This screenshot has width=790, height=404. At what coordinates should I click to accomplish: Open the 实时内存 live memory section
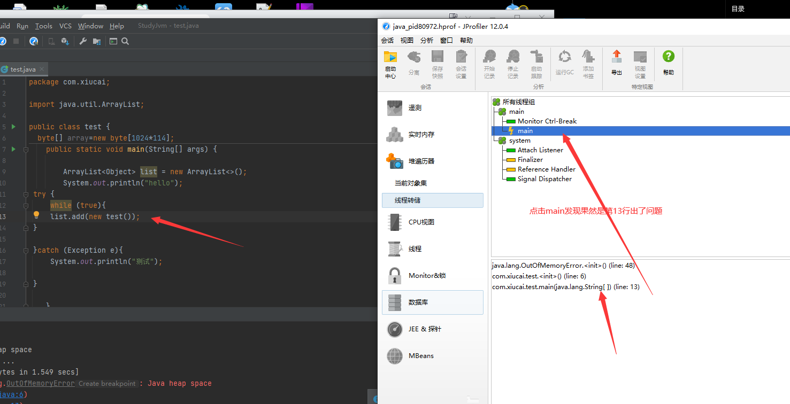click(x=432, y=134)
